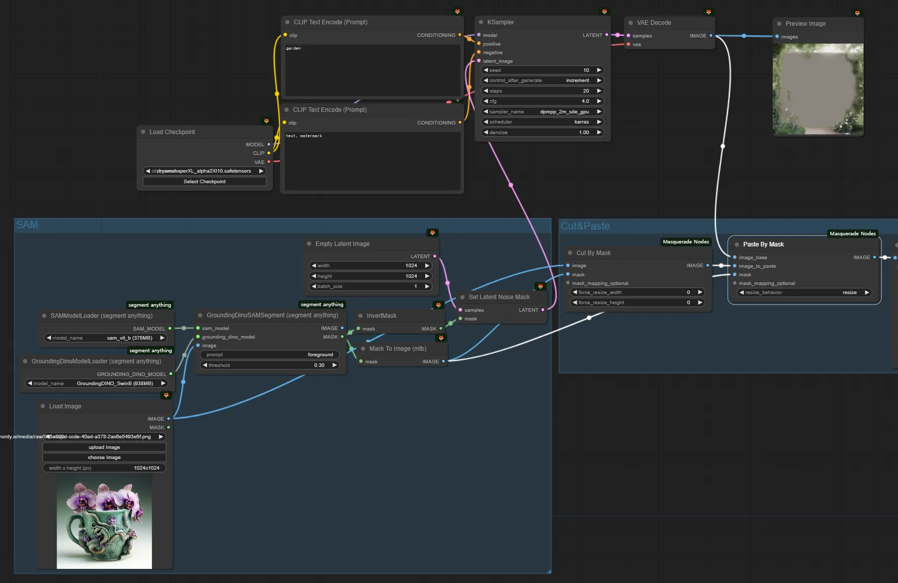Click the Set Latent Noise Mask node title
This screenshot has width=898, height=583.
(499, 297)
